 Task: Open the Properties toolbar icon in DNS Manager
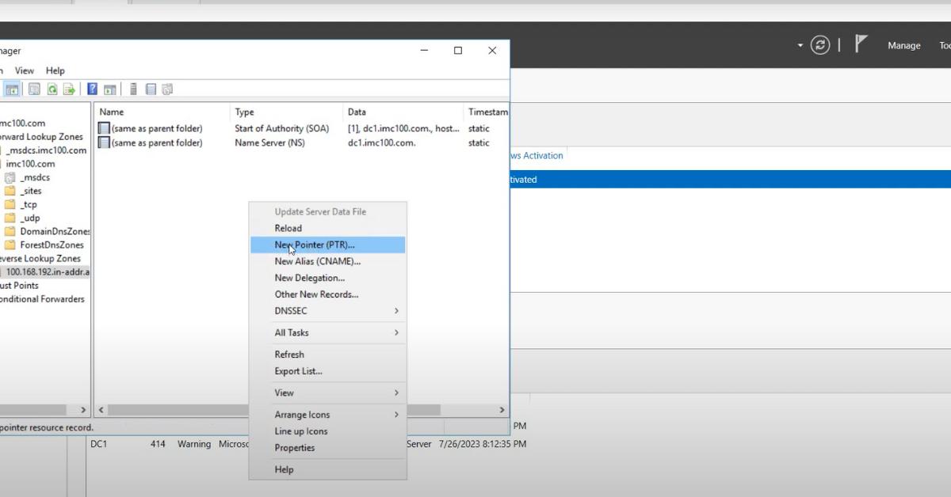tap(34, 89)
